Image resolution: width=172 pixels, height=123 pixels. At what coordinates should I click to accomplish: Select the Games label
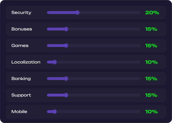pos(20,46)
